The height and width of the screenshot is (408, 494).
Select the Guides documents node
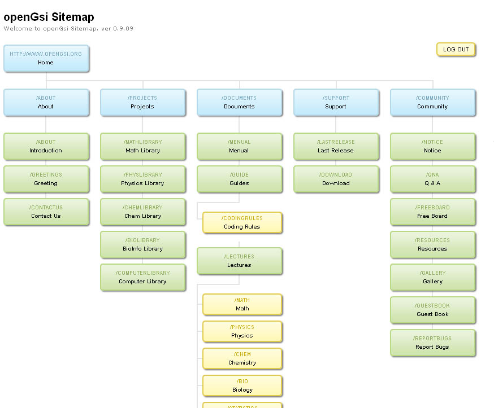point(240,179)
